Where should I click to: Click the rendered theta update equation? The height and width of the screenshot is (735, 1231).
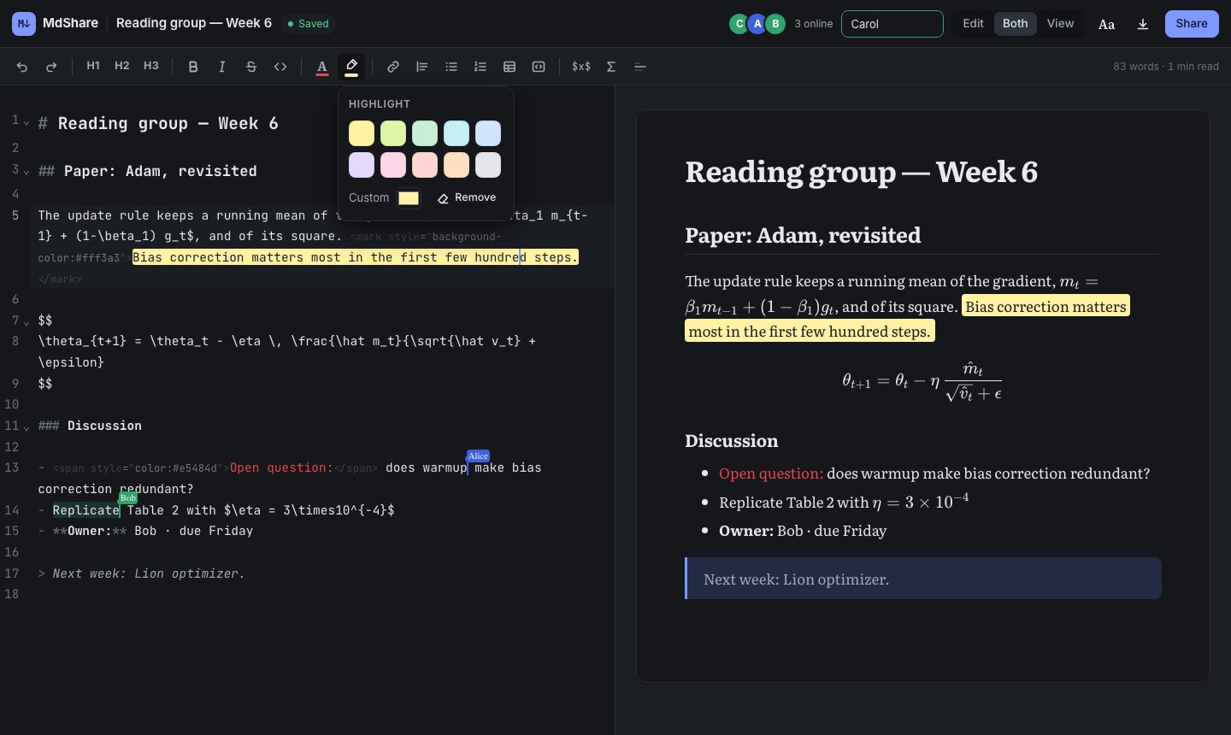click(x=922, y=381)
